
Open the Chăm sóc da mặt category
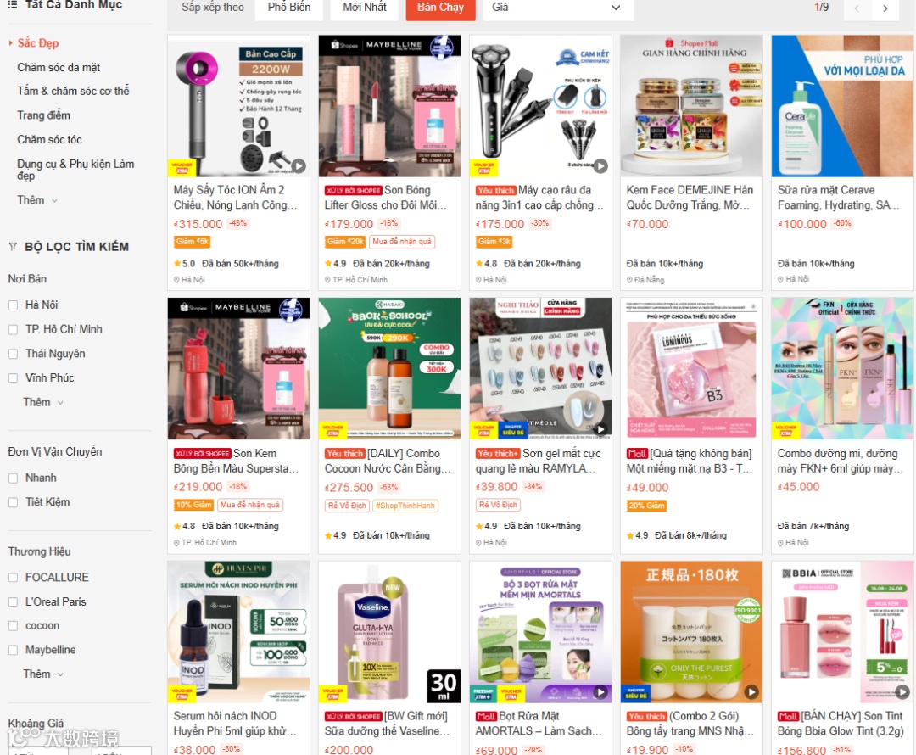(x=59, y=67)
